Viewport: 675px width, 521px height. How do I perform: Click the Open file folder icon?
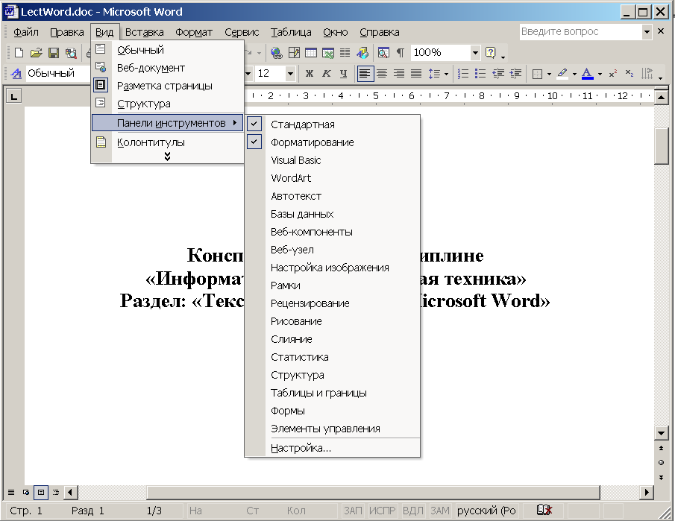(36, 53)
